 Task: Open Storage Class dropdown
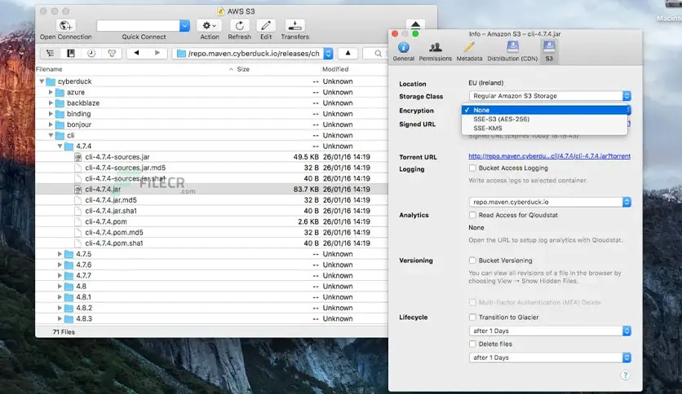point(550,96)
